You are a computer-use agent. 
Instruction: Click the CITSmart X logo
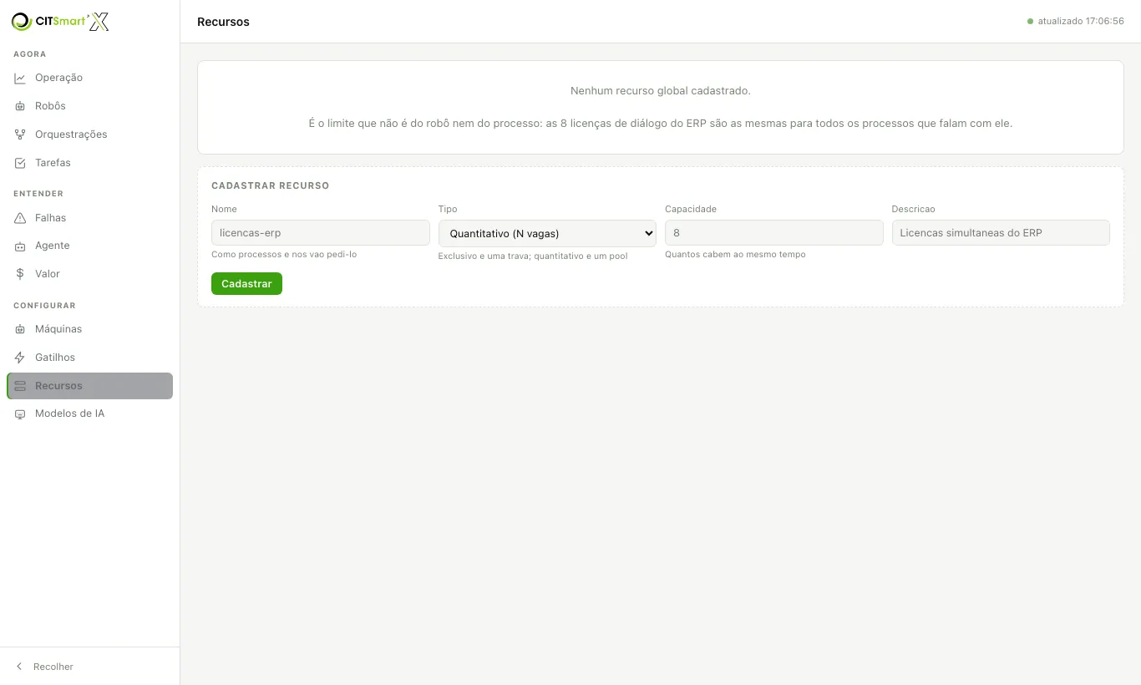tap(60, 22)
